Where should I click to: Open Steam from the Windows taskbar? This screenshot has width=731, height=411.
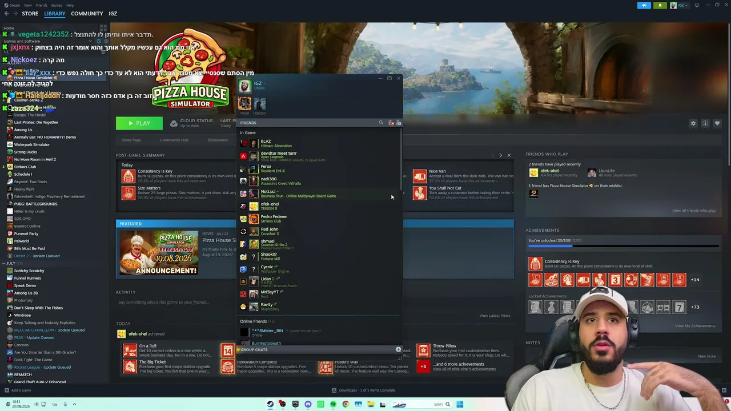coord(270,405)
